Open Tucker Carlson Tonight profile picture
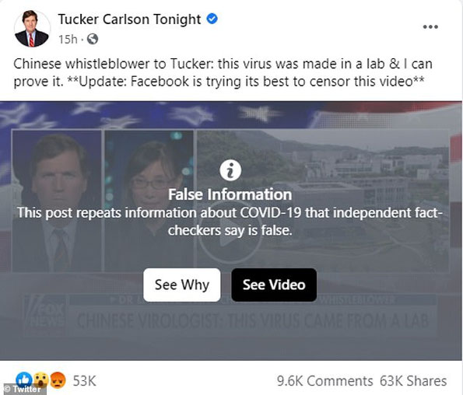This screenshot has height=395, width=463. pos(32,29)
